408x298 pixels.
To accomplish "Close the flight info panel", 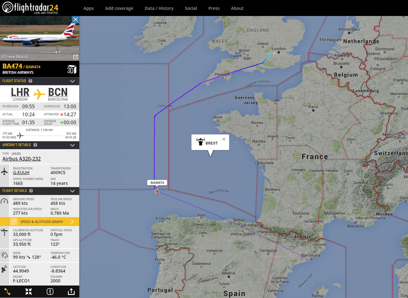I will tap(75, 19).
